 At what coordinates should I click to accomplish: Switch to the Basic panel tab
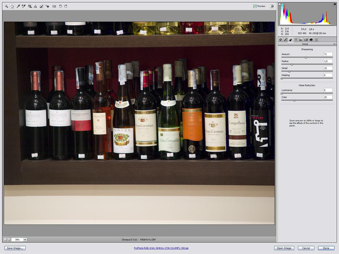[281, 40]
